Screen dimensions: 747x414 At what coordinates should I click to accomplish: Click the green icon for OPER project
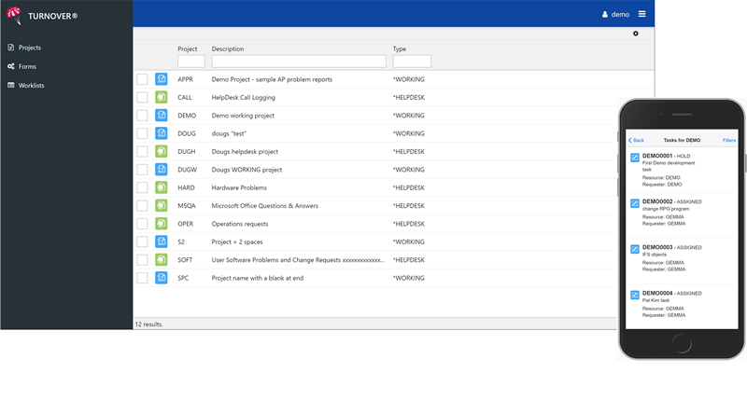pos(161,224)
